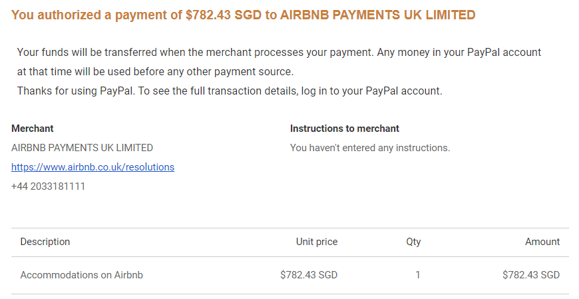Click the Amount column header
This screenshot has width=579, height=299.
click(x=542, y=242)
